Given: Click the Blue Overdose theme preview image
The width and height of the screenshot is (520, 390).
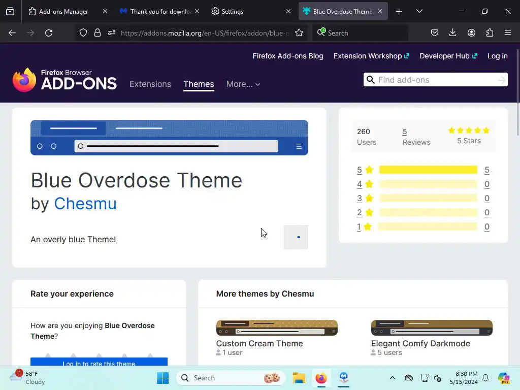Looking at the screenshot, I should (169, 138).
